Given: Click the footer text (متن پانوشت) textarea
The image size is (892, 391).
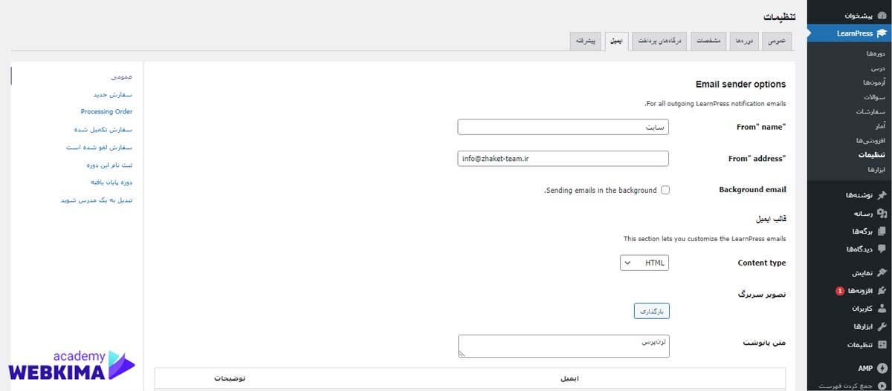Looking at the screenshot, I should tap(563, 346).
